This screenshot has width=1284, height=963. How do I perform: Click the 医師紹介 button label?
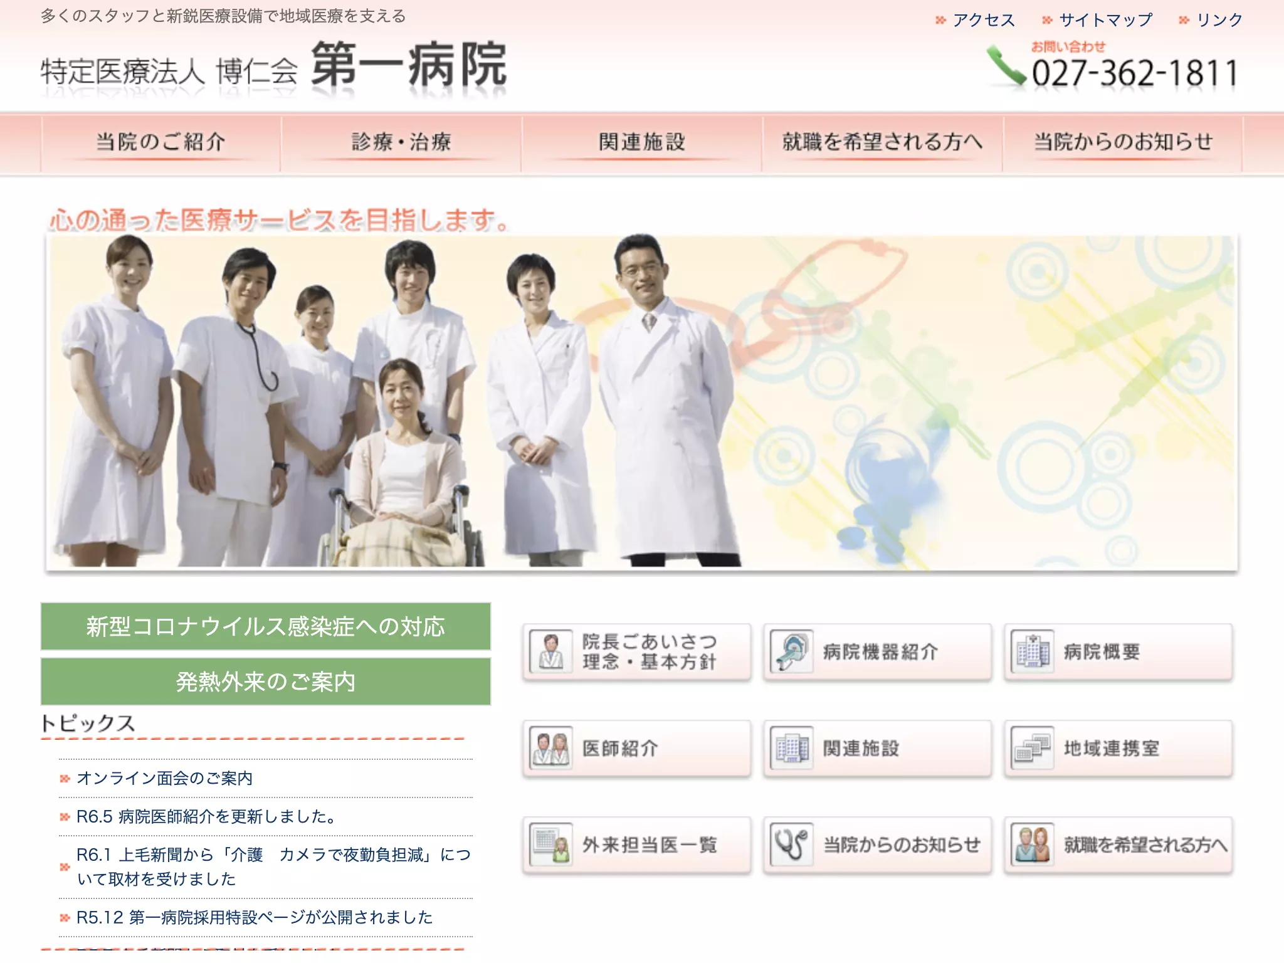click(x=621, y=749)
